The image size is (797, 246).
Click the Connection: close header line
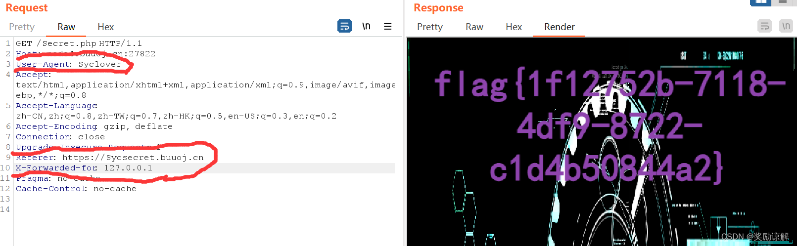60,137
